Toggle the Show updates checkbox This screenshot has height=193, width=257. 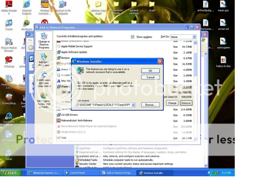(133, 37)
